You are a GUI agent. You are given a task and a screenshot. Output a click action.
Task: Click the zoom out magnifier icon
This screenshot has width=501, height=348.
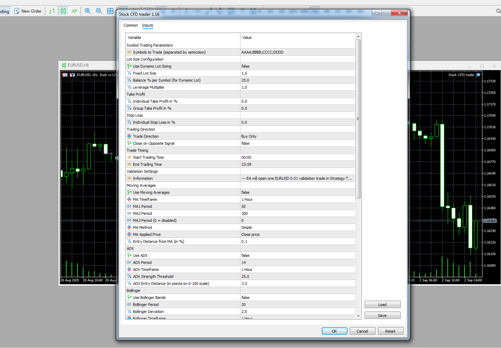point(99,11)
